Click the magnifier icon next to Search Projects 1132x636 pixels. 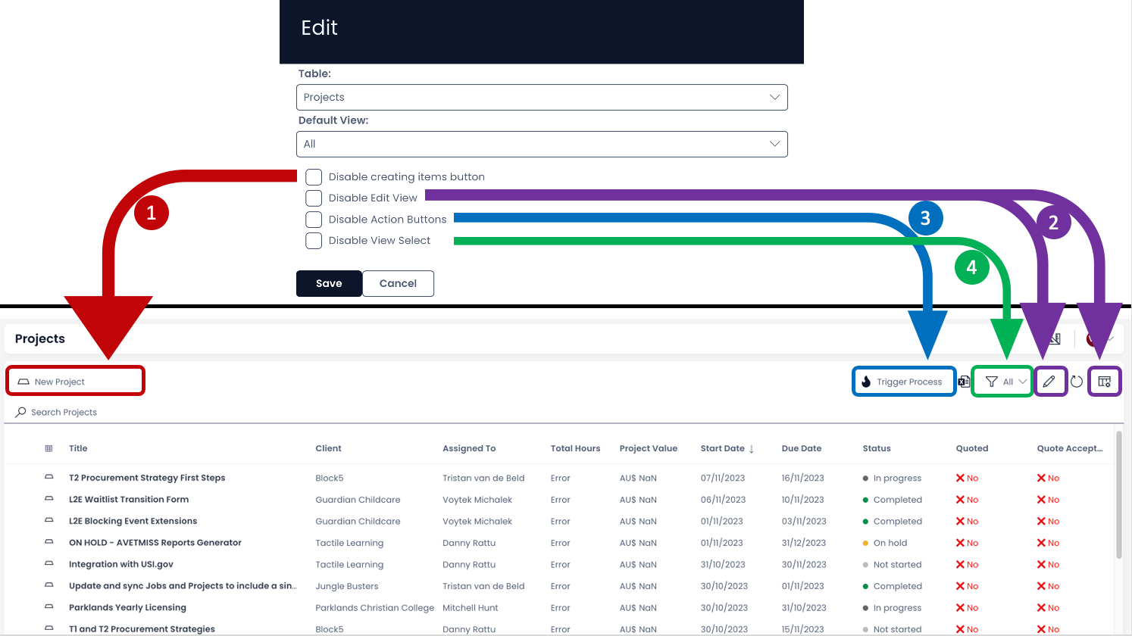[x=20, y=412]
